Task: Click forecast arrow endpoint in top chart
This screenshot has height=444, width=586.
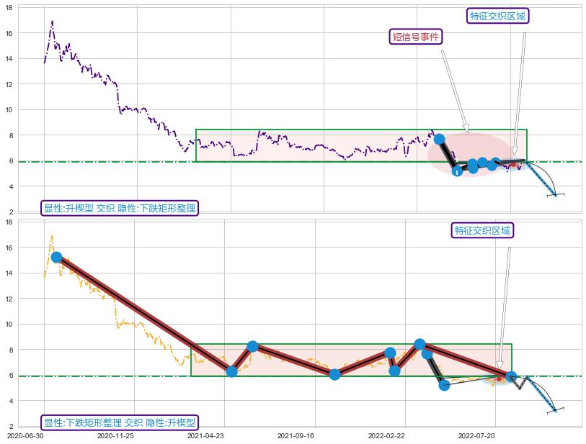Action: (x=555, y=194)
